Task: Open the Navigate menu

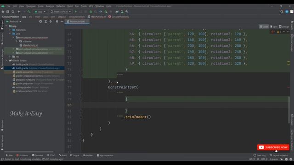Action: tap(31, 6)
